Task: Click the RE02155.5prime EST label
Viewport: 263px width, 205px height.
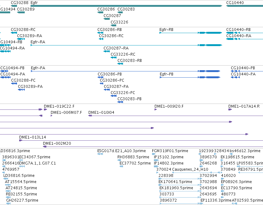Action: tap(21, 194)
